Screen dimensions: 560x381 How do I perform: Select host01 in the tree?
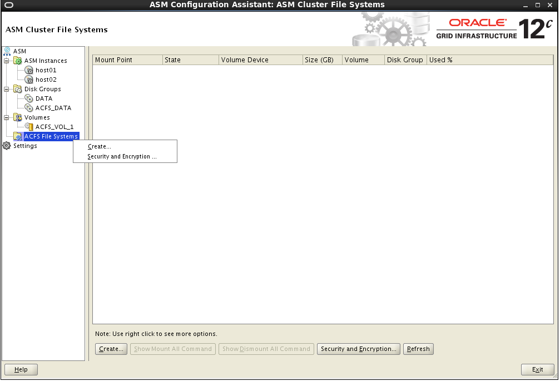46,70
